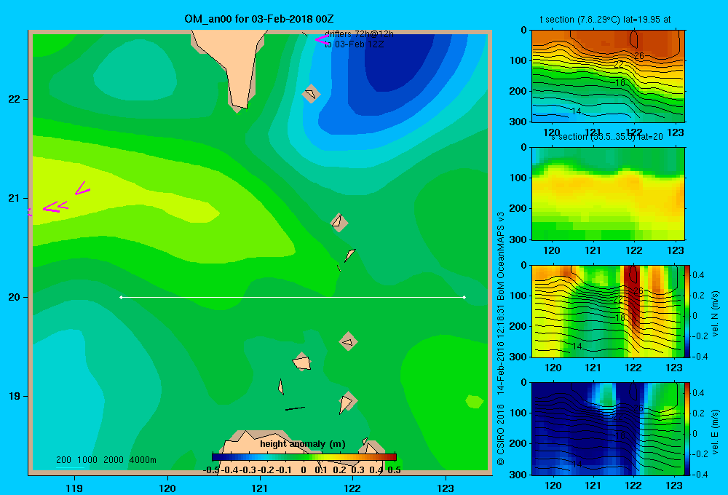Click the vel. E colorbar
Viewport: 728px width, 495px height.
tap(687, 429)
